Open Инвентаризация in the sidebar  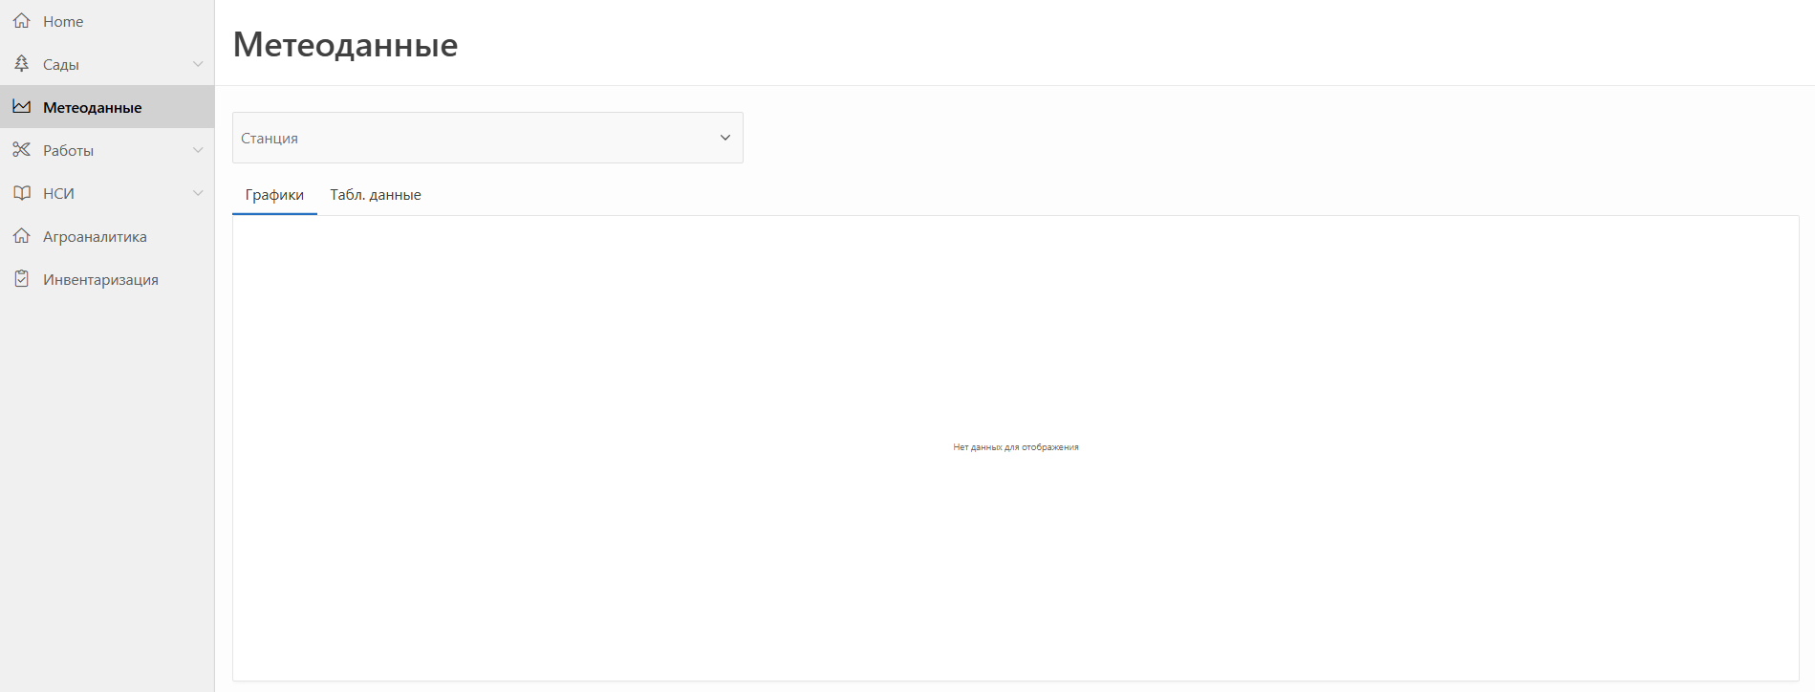107,279
